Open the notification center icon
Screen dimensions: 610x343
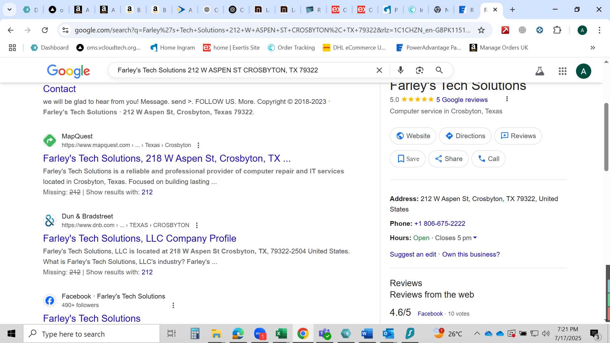coord(594,334)
